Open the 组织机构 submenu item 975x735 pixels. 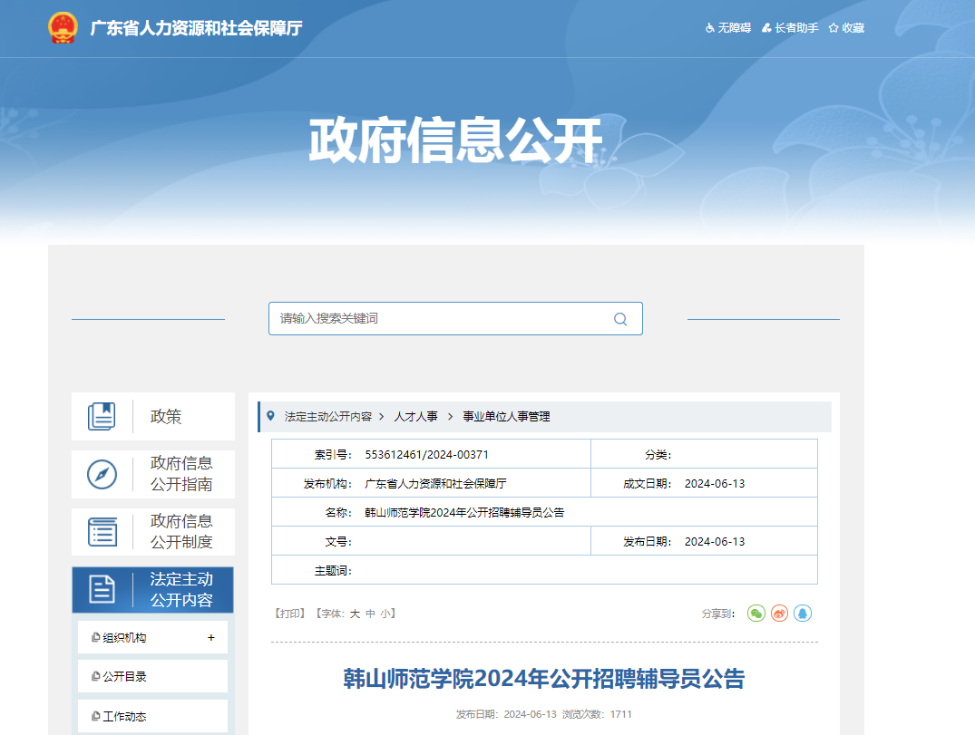point(153,637)
